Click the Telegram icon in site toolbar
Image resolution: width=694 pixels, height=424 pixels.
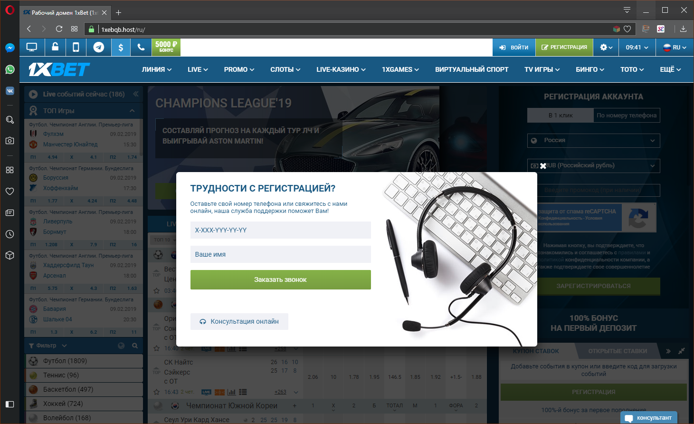point(99,47)
